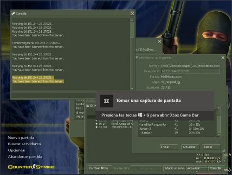Click the Windows logo in Game Bar hint
Screen dimensions: 232x175
coord(140,115)
